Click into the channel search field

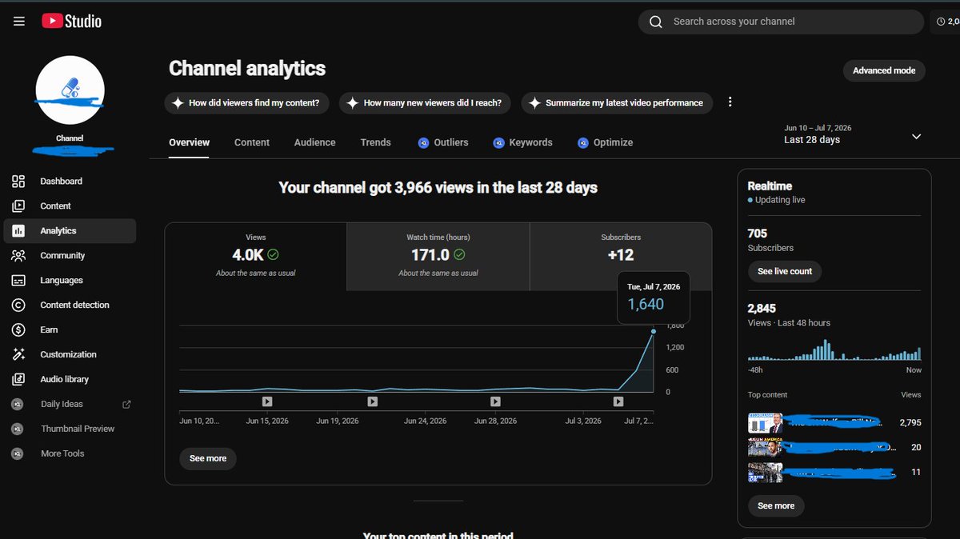[x=781, y=22]
